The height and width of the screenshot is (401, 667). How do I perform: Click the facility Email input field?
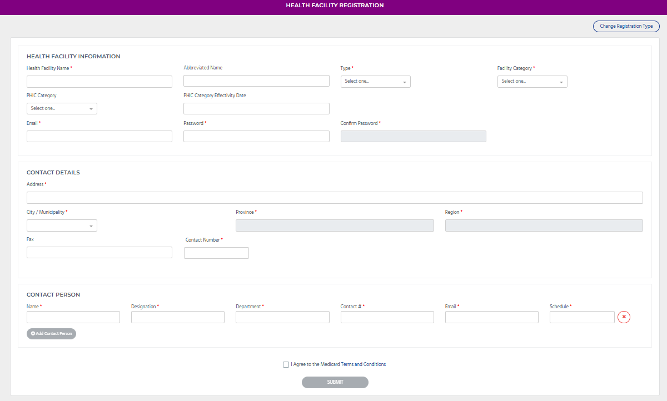[x=99, y=137]
